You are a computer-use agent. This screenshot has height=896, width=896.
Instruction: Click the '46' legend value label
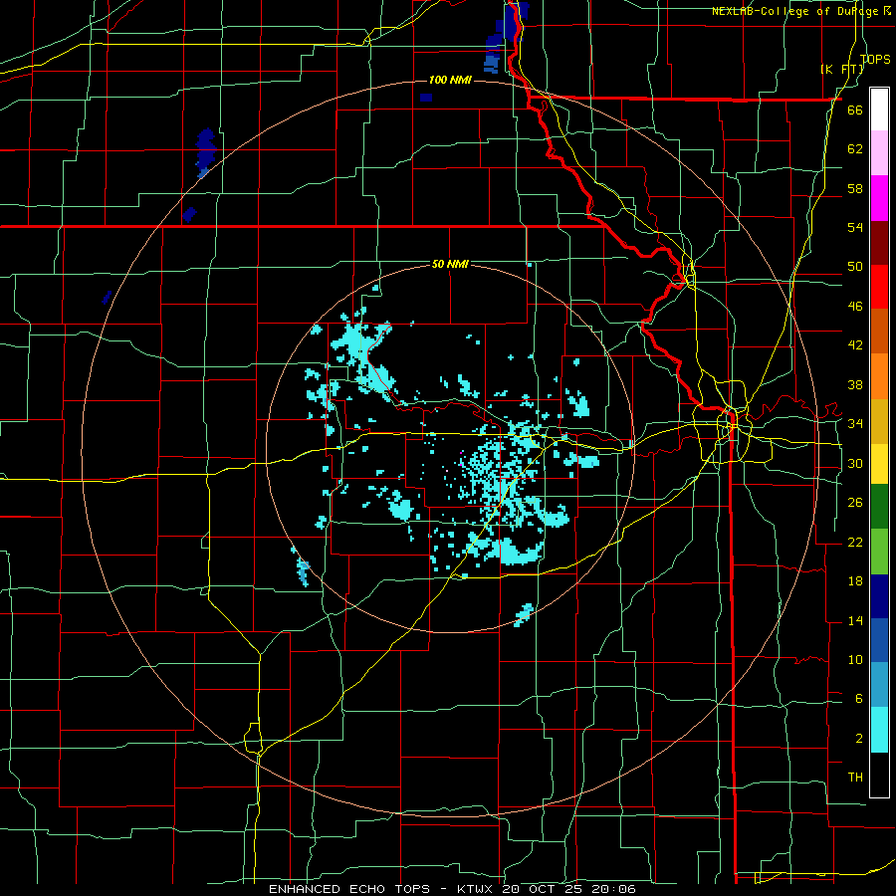coord(855,307)
